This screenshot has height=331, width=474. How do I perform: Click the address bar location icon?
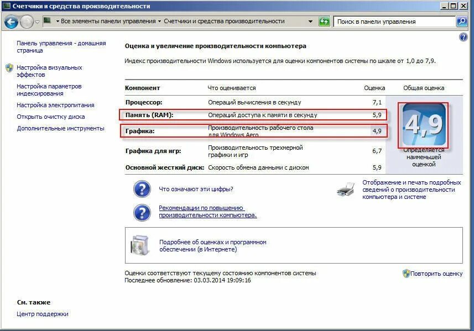[x=47, y=20]
